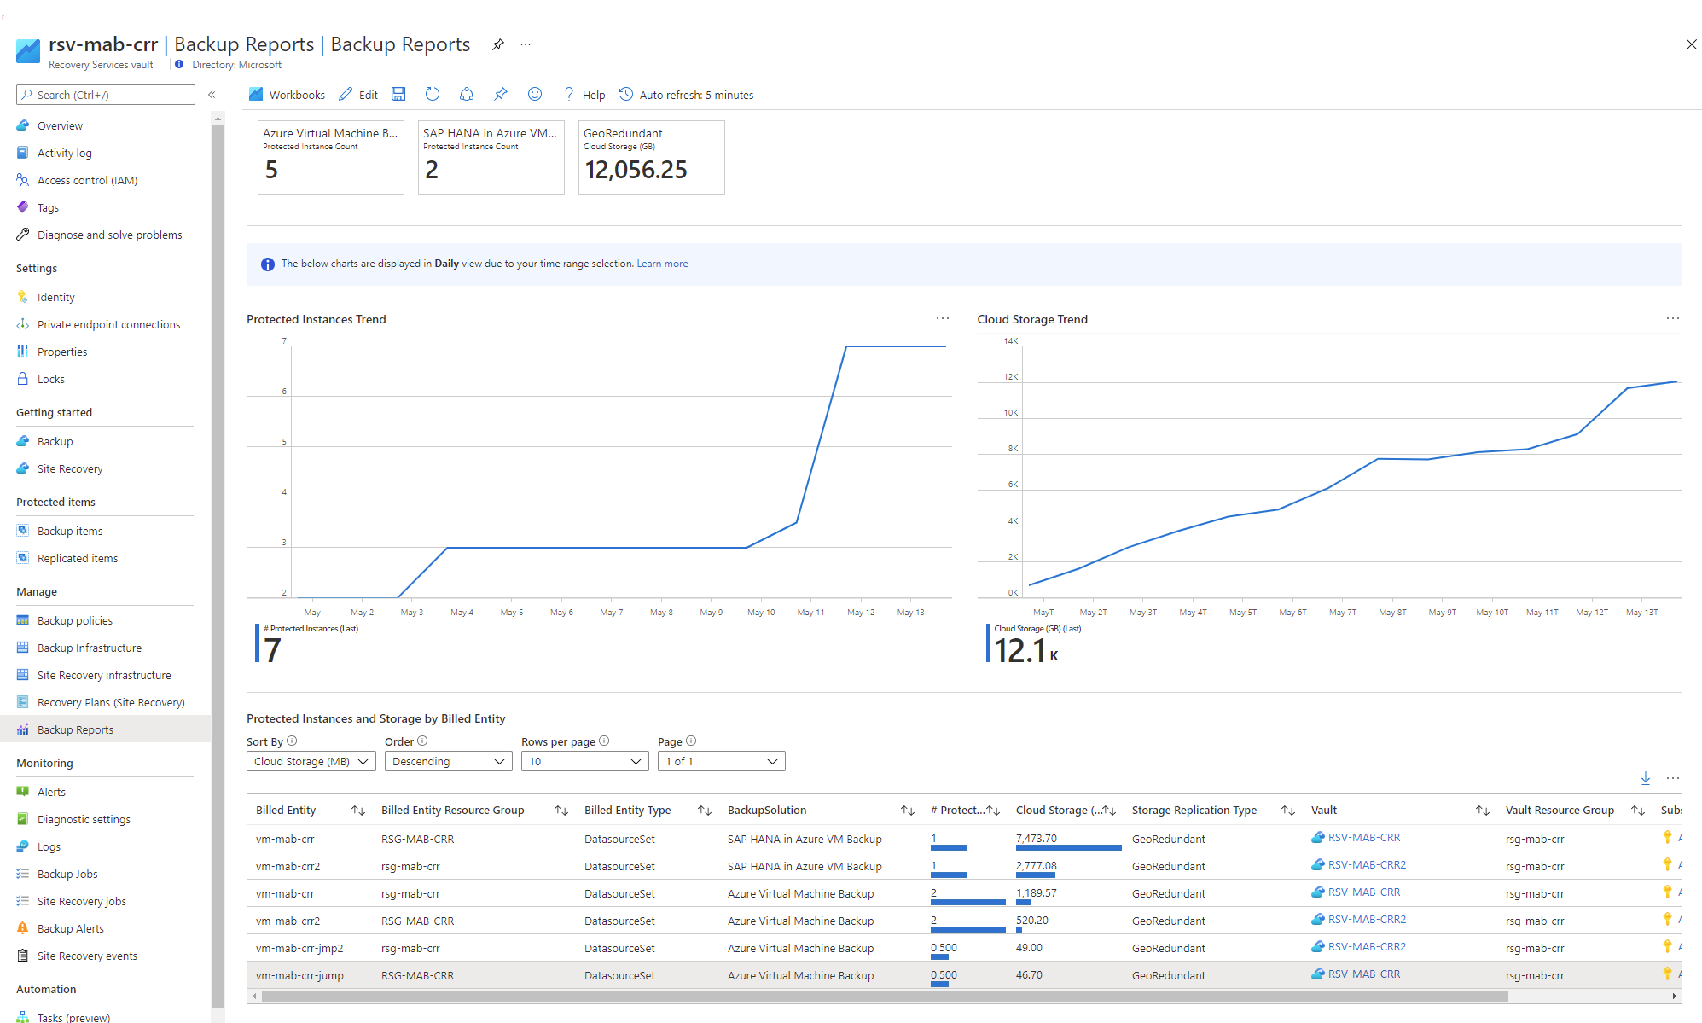Click the Smiley/feedback icon in toolbar
The width and height of the screenshot is (1702, 1023).
536,95
